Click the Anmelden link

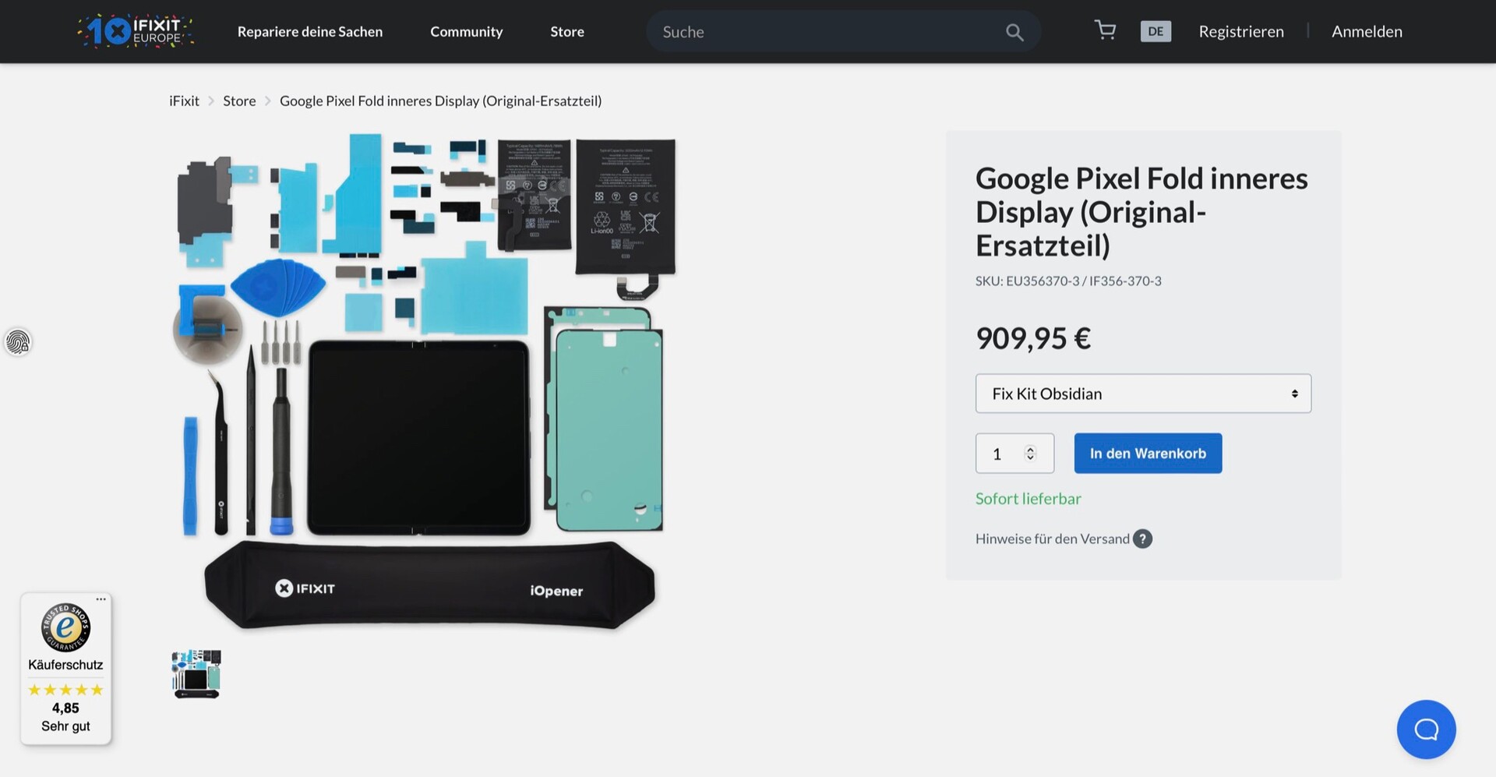pyautogui.click(x=1367, y=31)
